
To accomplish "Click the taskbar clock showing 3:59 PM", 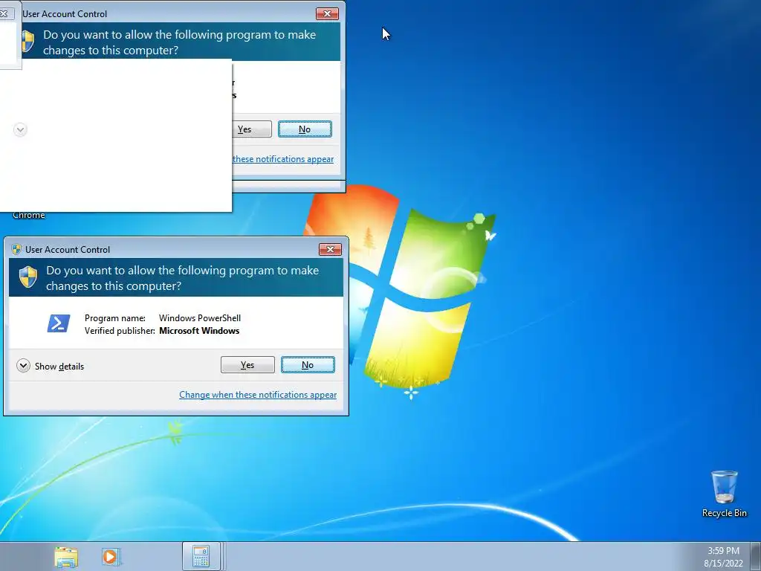I will pos(723,557).
